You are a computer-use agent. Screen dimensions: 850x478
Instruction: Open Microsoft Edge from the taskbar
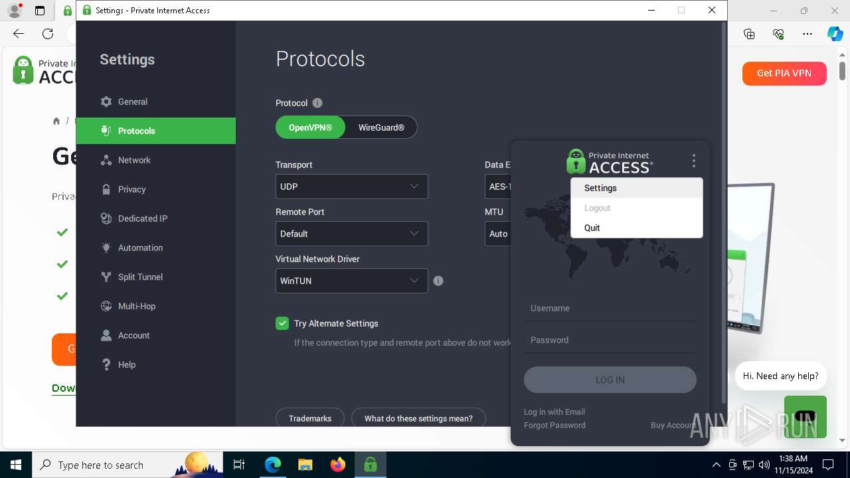273,465
